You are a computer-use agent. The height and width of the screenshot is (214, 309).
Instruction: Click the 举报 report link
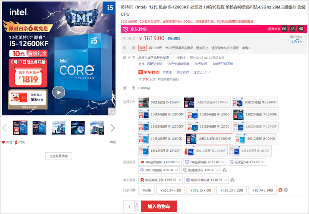point(113,142)
